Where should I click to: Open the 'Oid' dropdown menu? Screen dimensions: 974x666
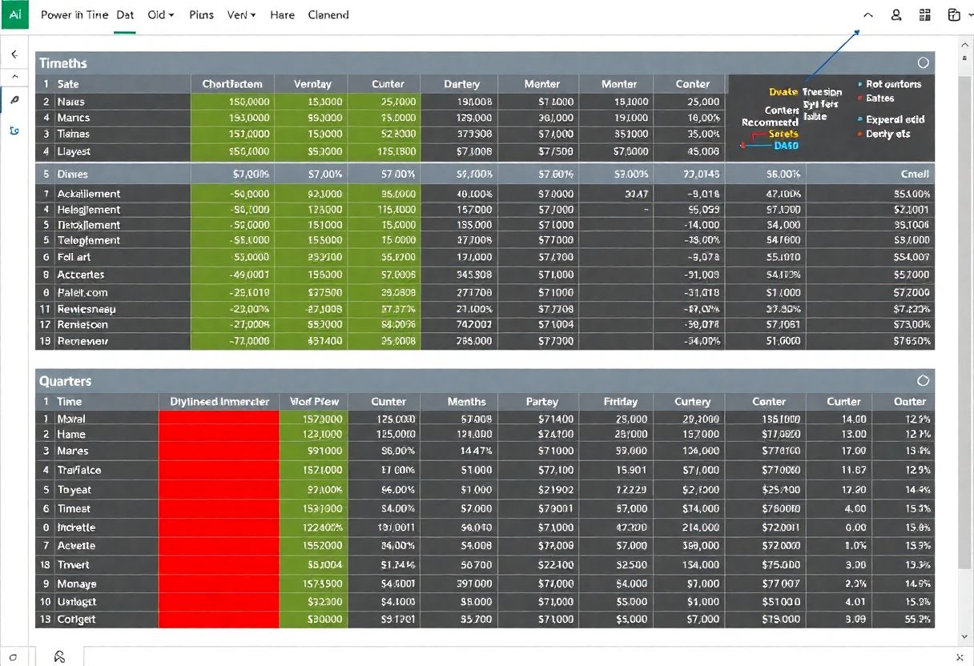coord(159,14)
